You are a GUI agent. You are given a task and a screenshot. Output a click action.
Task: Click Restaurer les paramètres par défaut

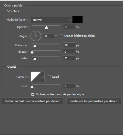pyautogui.click(x=94, y=101)
